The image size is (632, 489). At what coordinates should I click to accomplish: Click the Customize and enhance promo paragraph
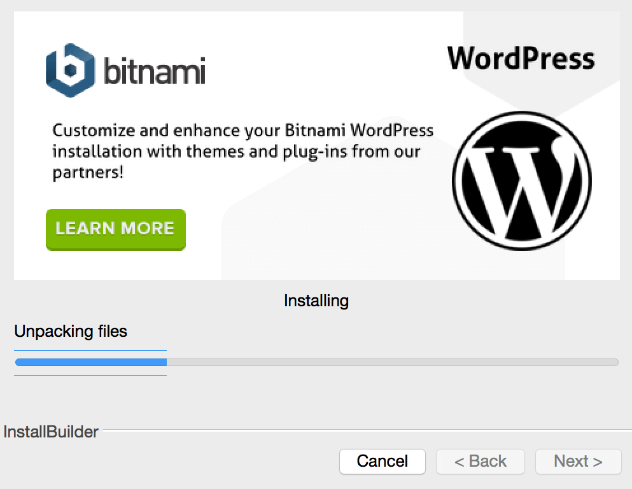pyautogui.click(x=243, y=151)
